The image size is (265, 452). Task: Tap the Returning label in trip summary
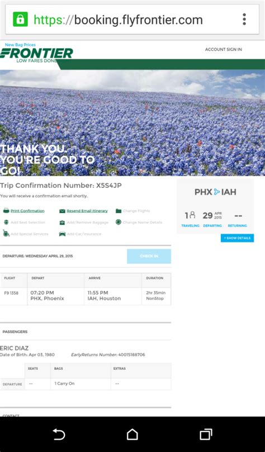(238, 225)
